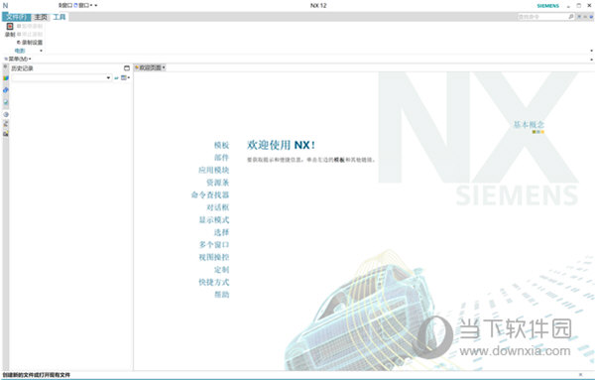Open the 部件 link
Viewport: 595px width, 380px height.
tap(221, 158)
